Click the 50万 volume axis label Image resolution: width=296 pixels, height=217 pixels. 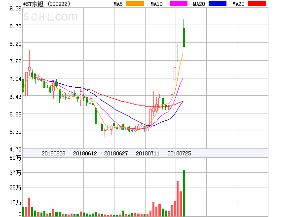pyautogui.click(x=15, y=158)
